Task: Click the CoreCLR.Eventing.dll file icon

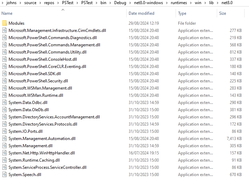Action: (4, 67)
